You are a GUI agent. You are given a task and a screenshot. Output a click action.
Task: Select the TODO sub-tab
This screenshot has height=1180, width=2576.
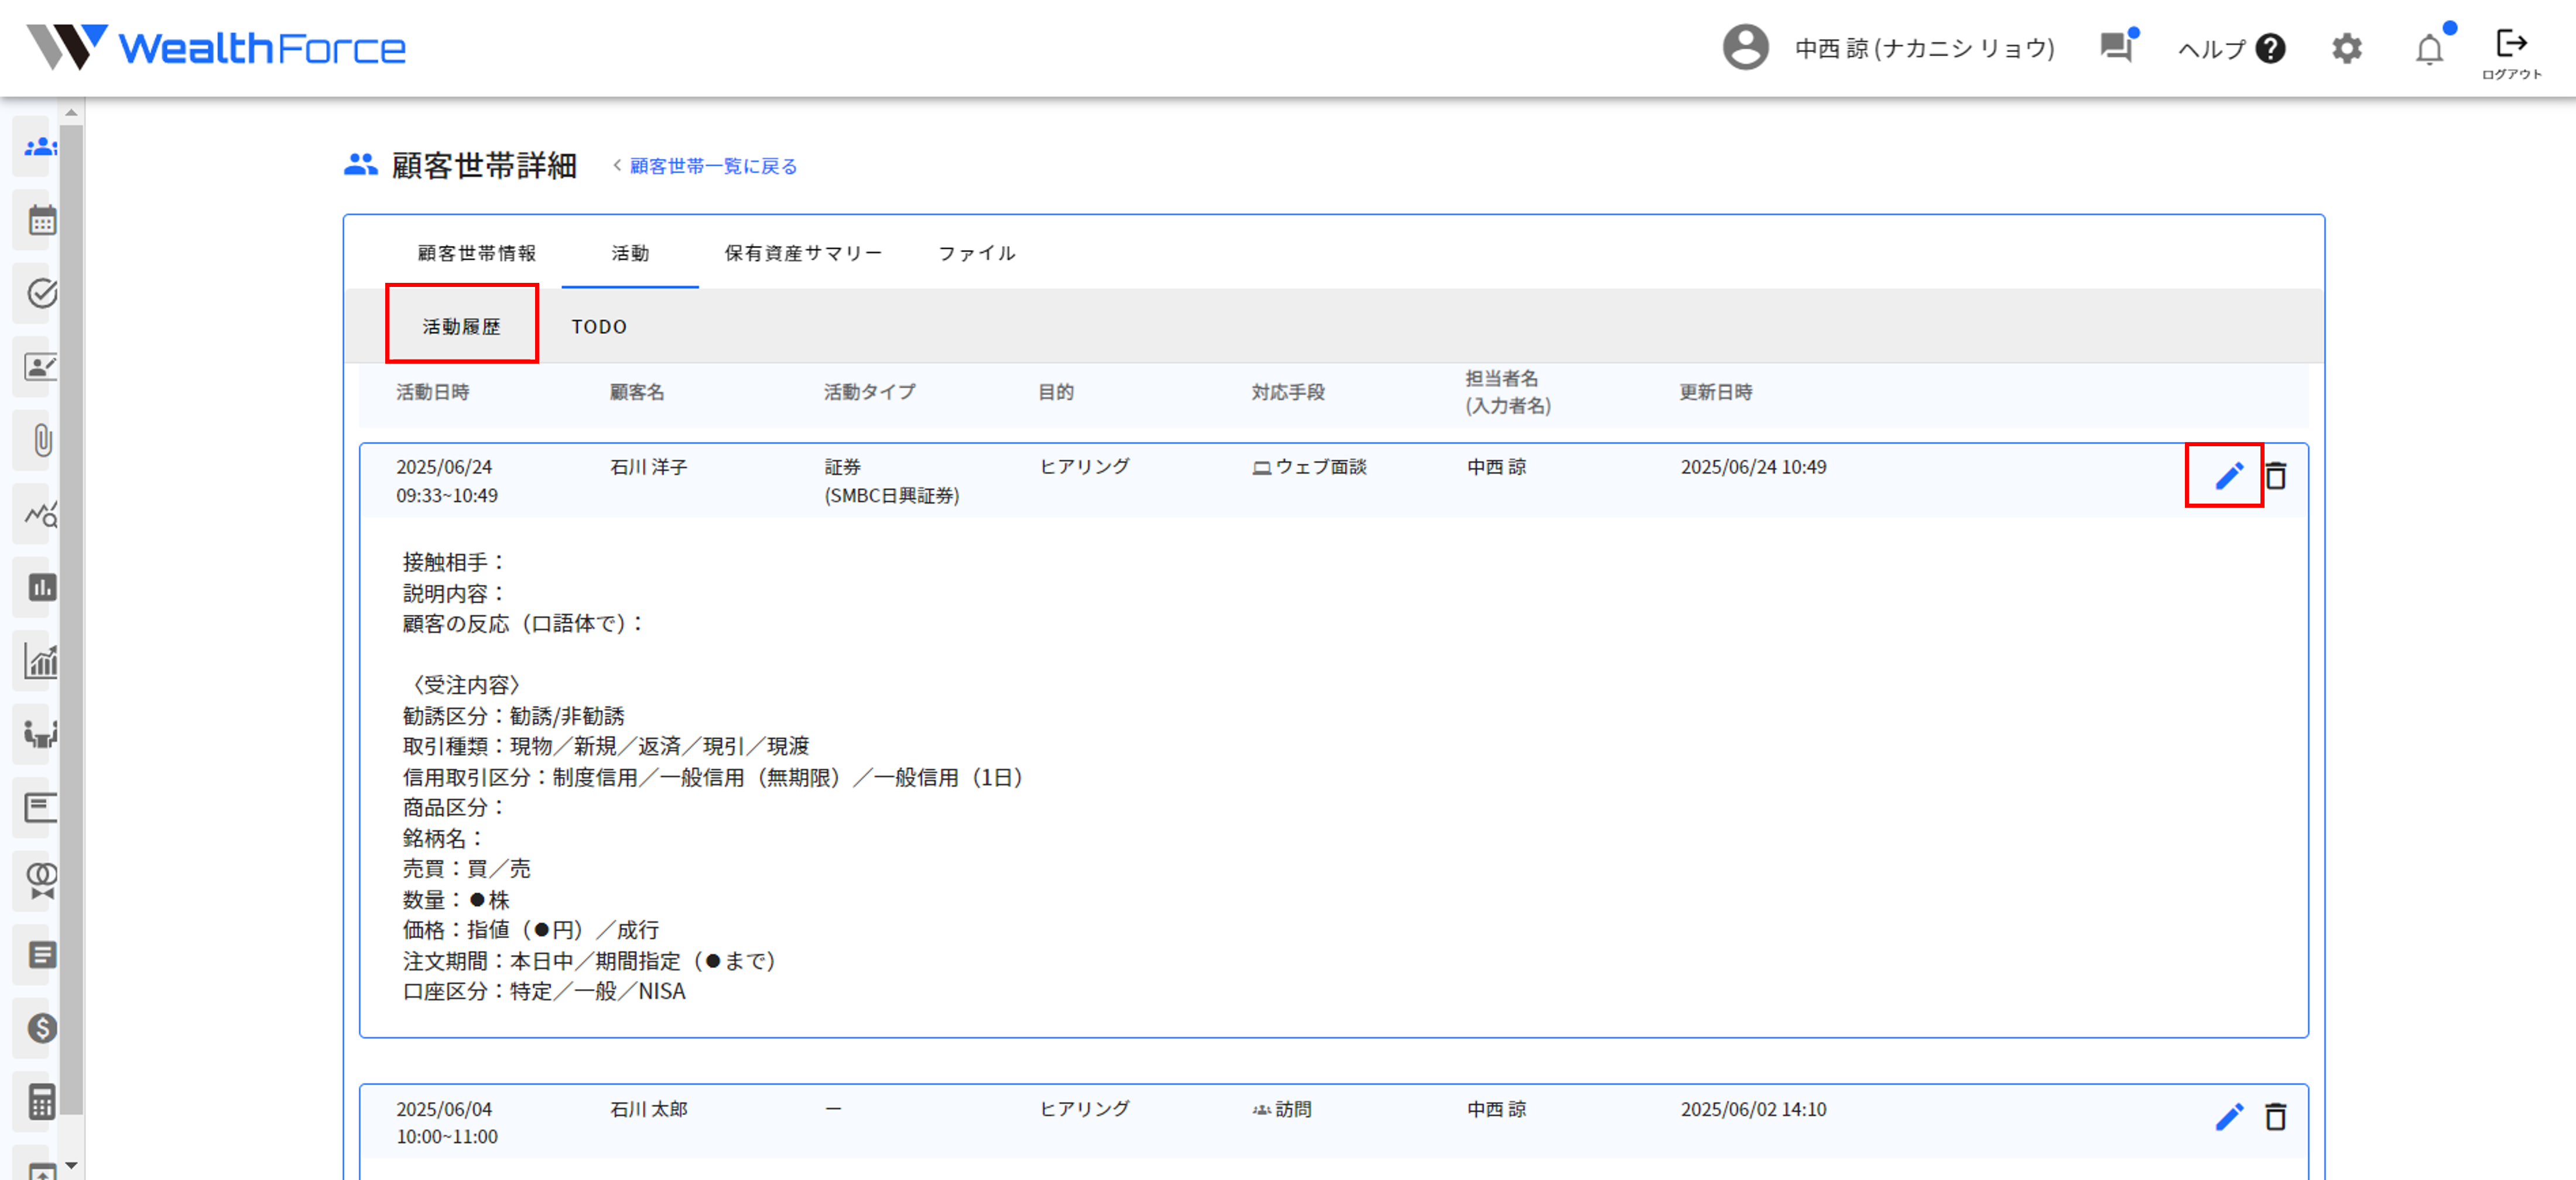click(599, 326)
